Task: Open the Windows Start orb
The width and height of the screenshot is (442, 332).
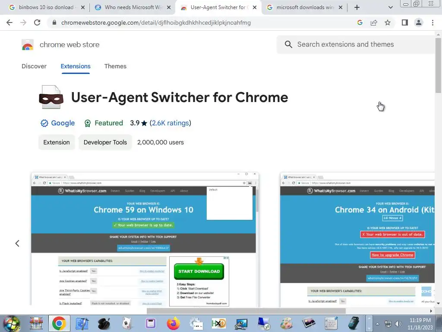Action: point(12,323)
